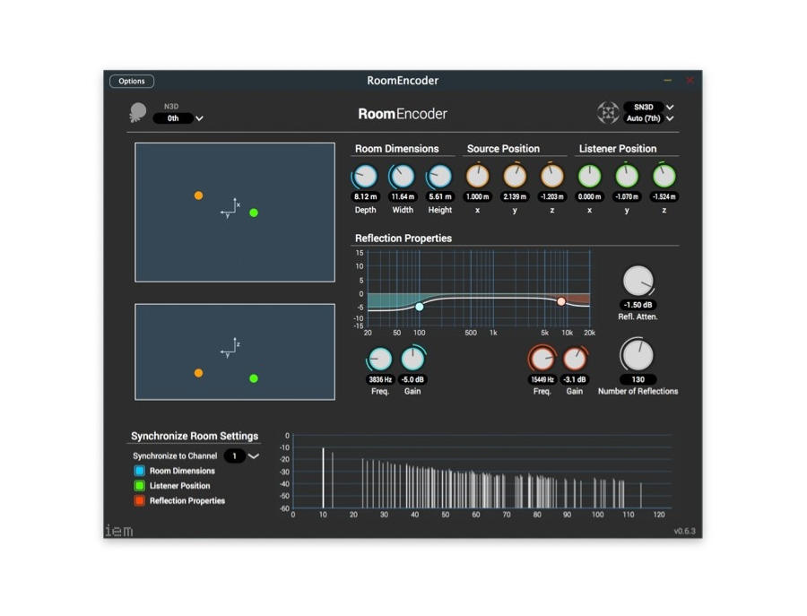The width and height of the screenshot is (807, 616).
Task: Click the room Width knob
Action: (x=403, y=177)
